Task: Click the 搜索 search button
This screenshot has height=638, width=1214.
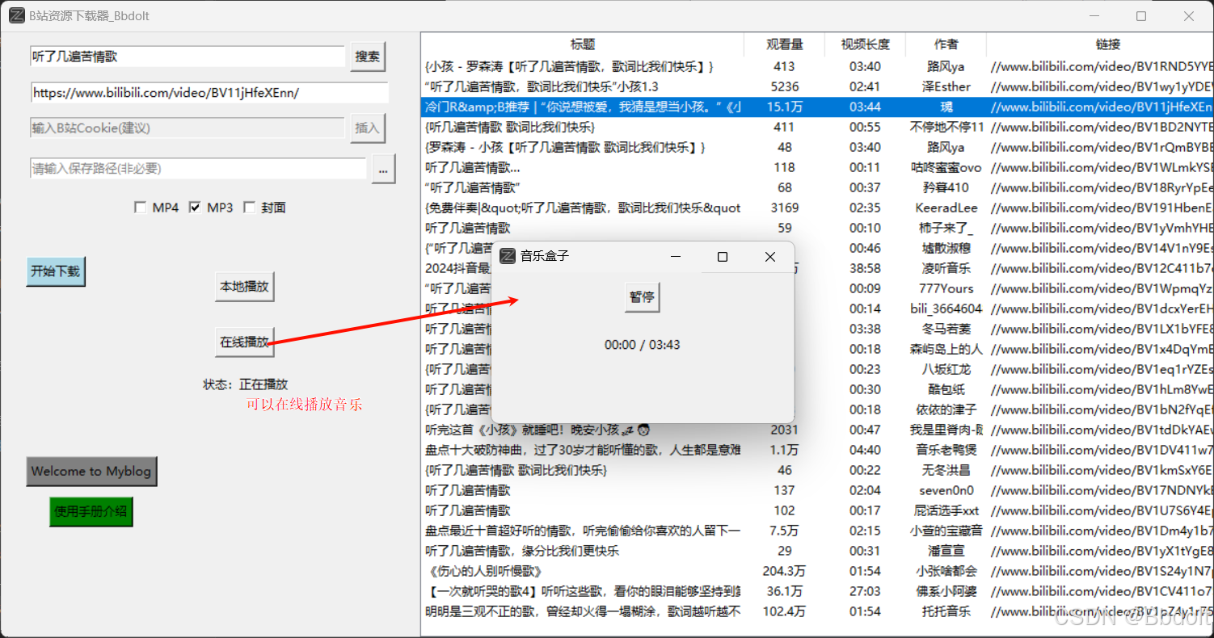Action: click(x=368, y=57)
